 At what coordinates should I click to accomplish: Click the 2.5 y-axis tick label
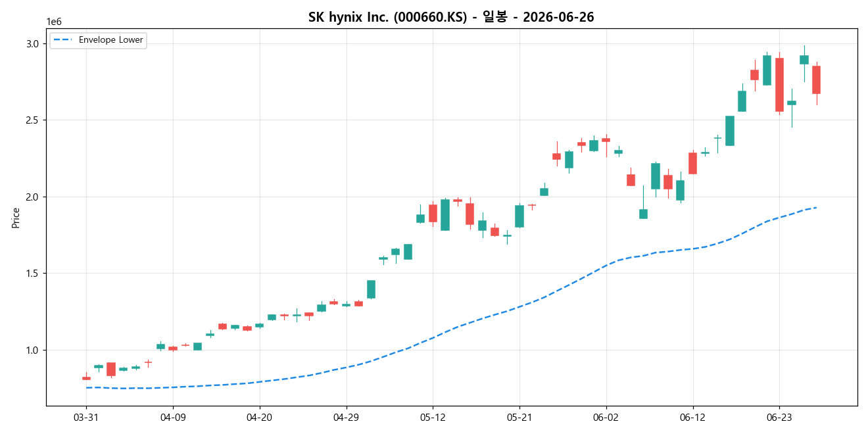[34, 120]
